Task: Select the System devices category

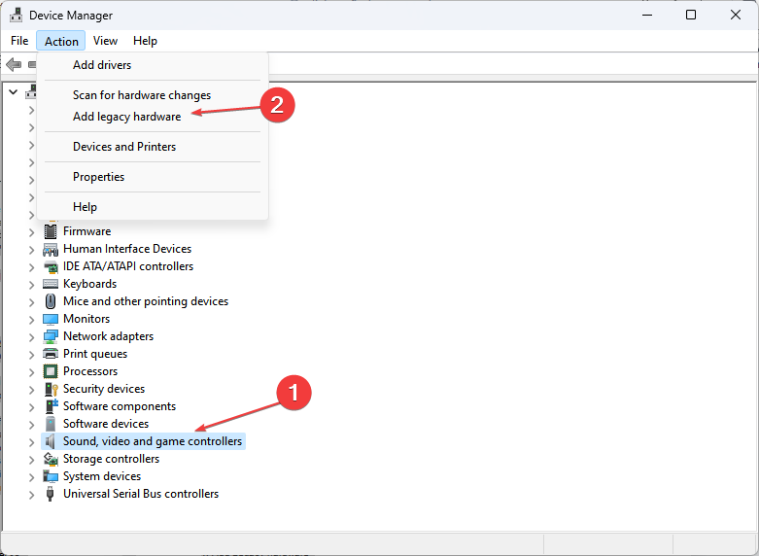Action: tap(102, 476)
